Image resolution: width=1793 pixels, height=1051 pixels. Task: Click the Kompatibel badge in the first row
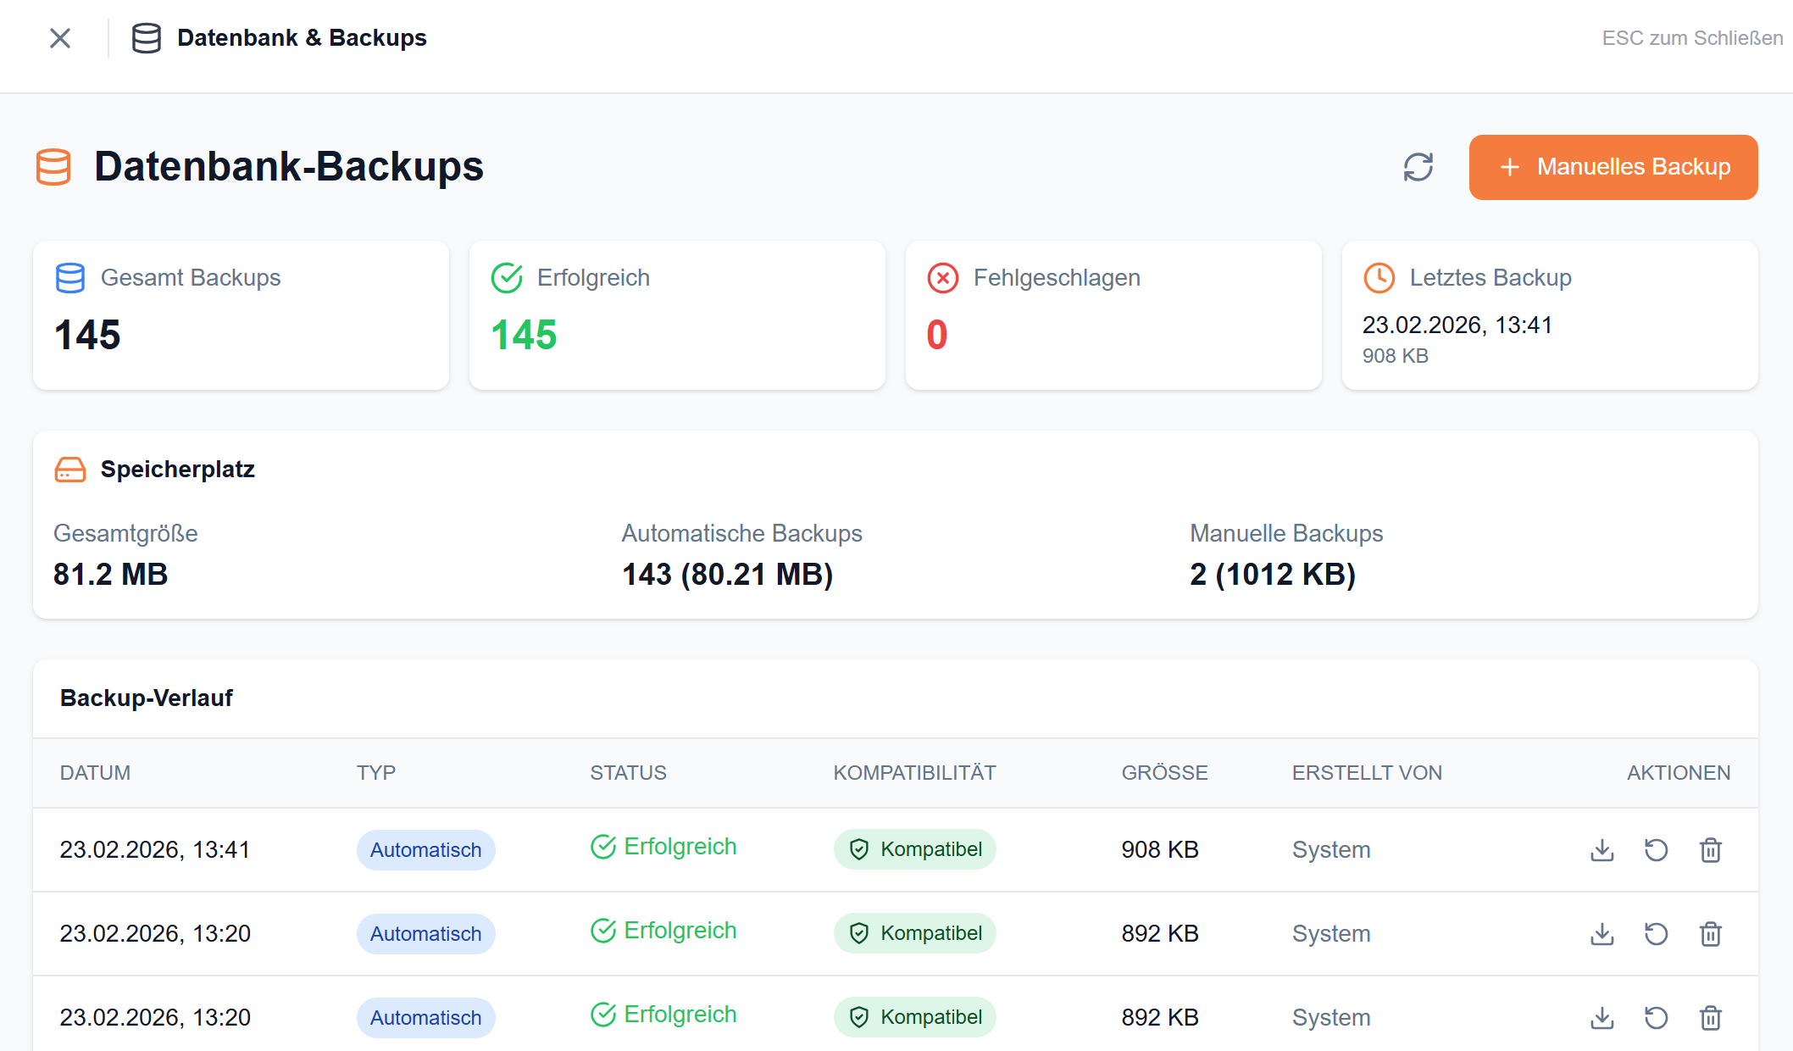[x=914, y=848]
